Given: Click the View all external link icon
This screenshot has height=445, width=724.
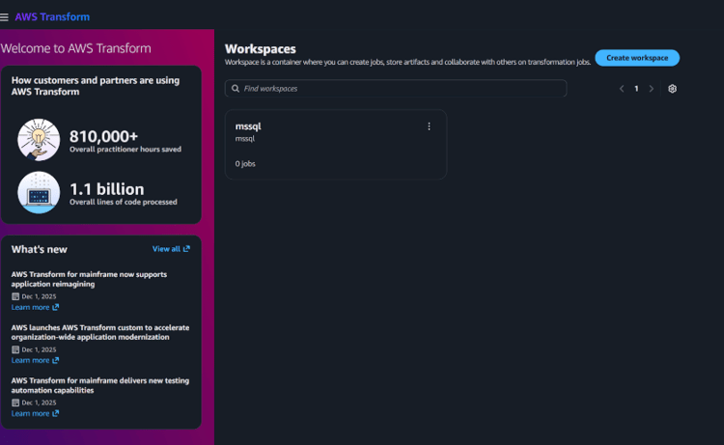Looking at the screenshot, I should tap(186, 249).
